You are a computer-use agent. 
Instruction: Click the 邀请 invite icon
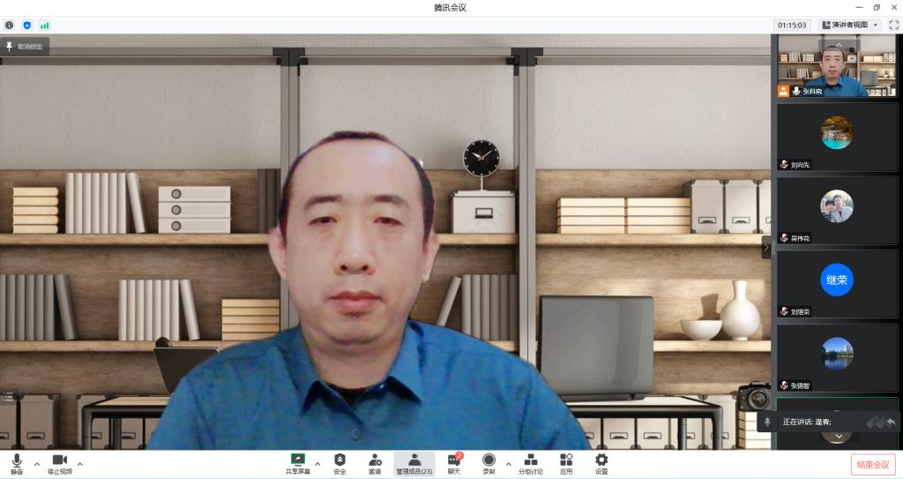375,462
